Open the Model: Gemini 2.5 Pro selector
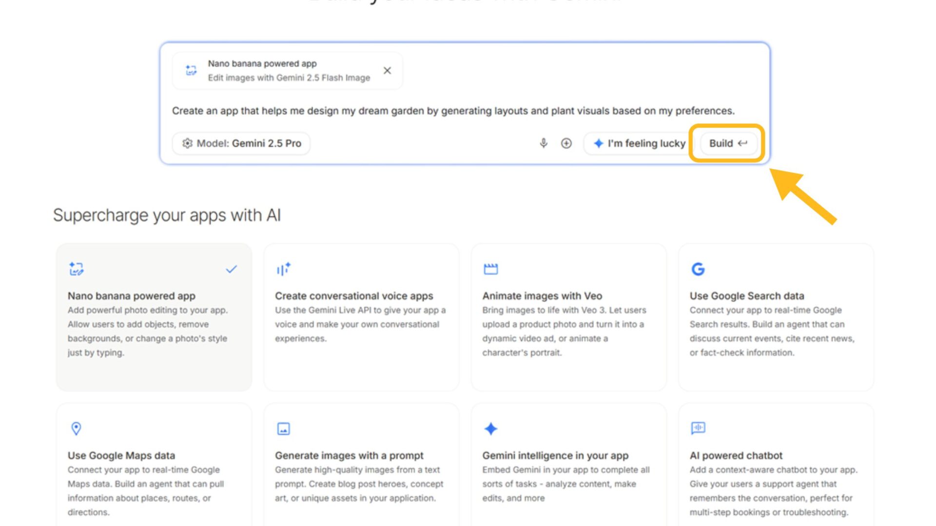The height and width of the screenshot is (526, 936). click(x=242, y=143)
